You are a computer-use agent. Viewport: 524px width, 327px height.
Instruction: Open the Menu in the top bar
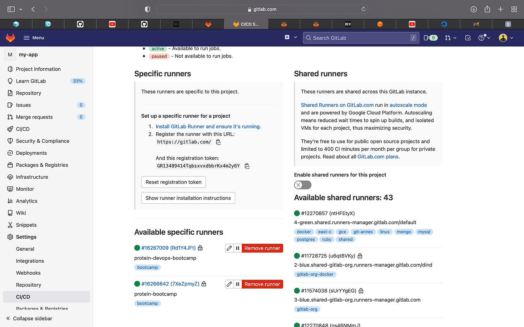pos(33,38)
